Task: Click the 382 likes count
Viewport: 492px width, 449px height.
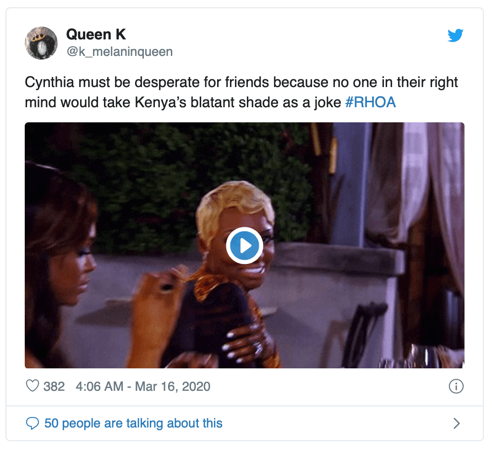Action: [x=54, y=387]
